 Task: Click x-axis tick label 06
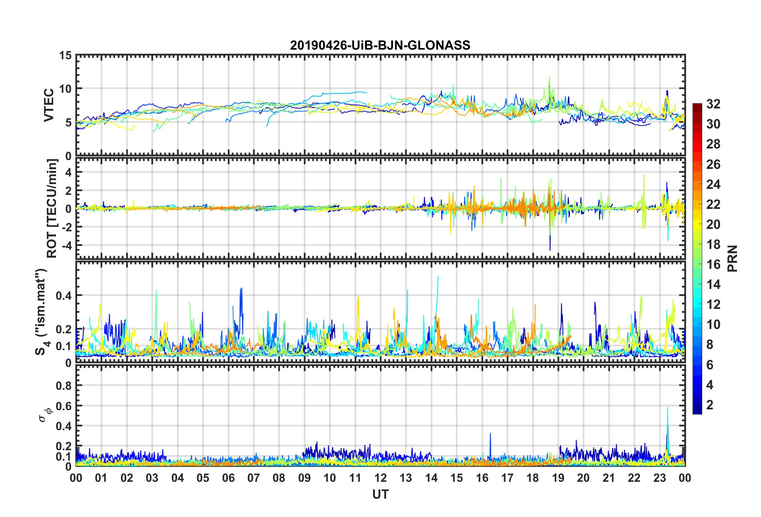click(228, 478)
